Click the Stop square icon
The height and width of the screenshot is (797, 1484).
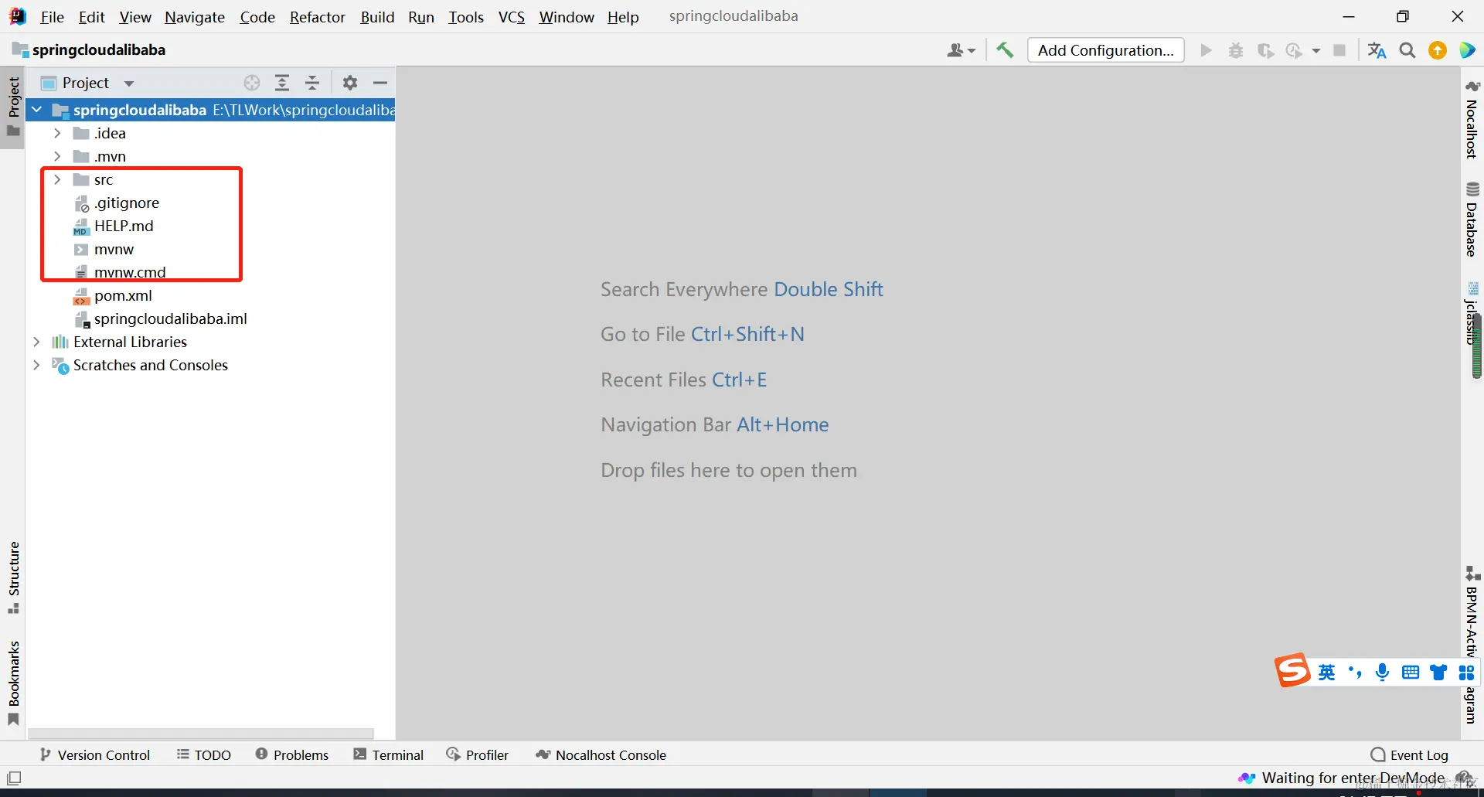click(1339, 50)
